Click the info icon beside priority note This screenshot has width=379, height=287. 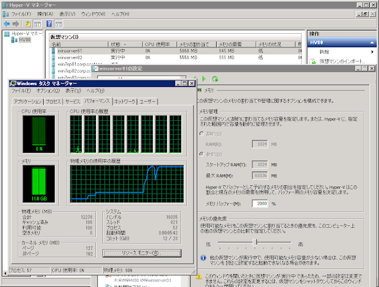click(x=203, y=258)
